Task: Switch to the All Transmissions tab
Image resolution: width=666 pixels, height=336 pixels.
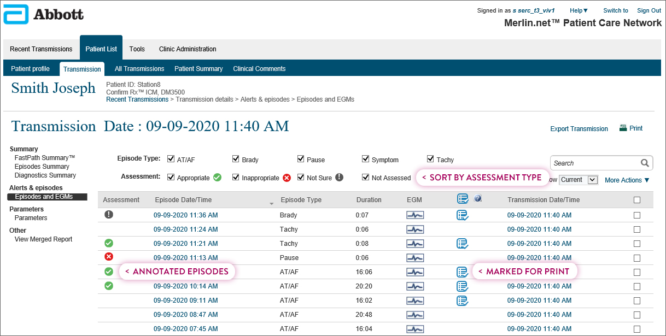Action: pos(139,68)
